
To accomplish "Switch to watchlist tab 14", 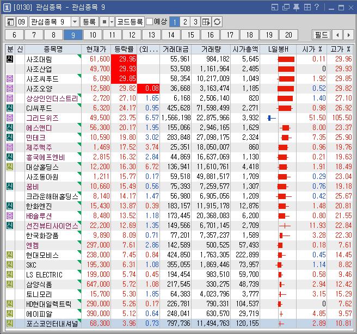I will point(171,35).
